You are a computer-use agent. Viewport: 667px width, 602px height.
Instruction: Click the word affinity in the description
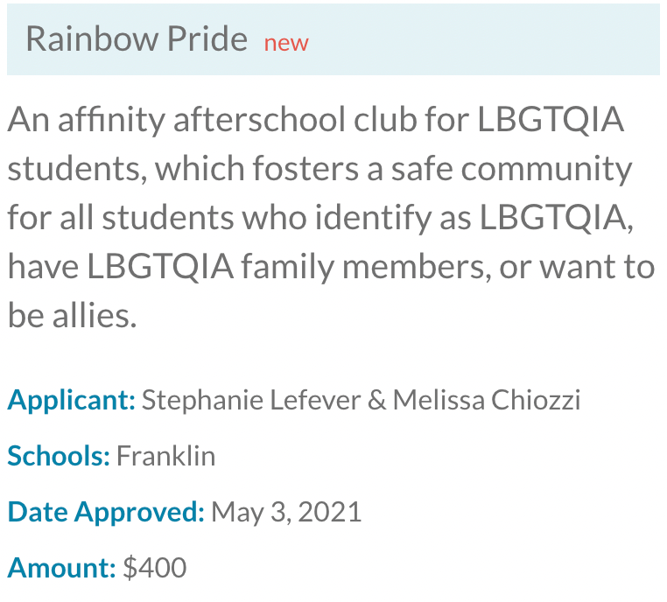(111, 121)
